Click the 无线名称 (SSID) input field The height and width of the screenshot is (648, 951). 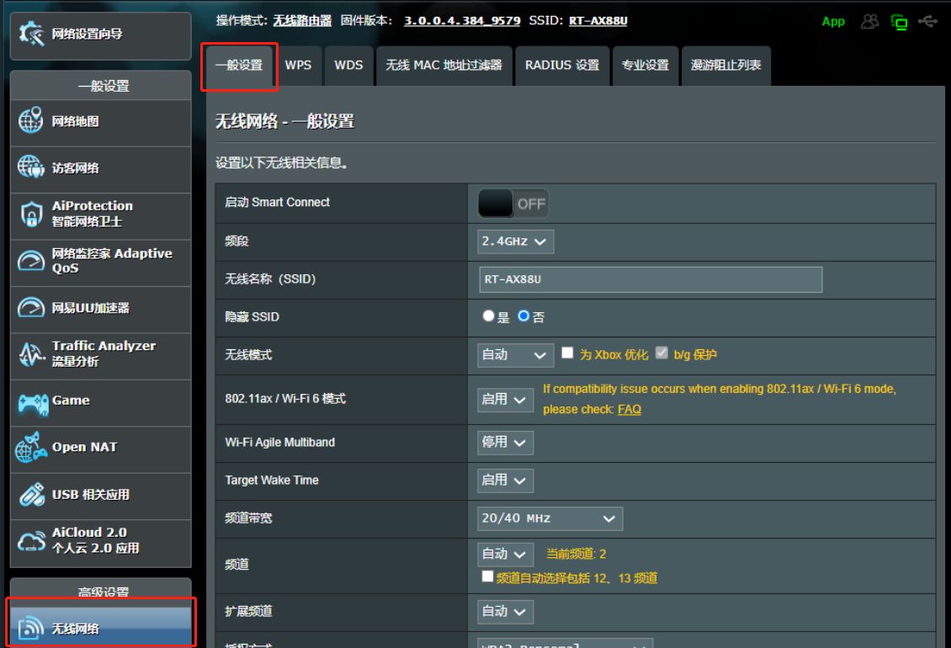click(651, 279)
